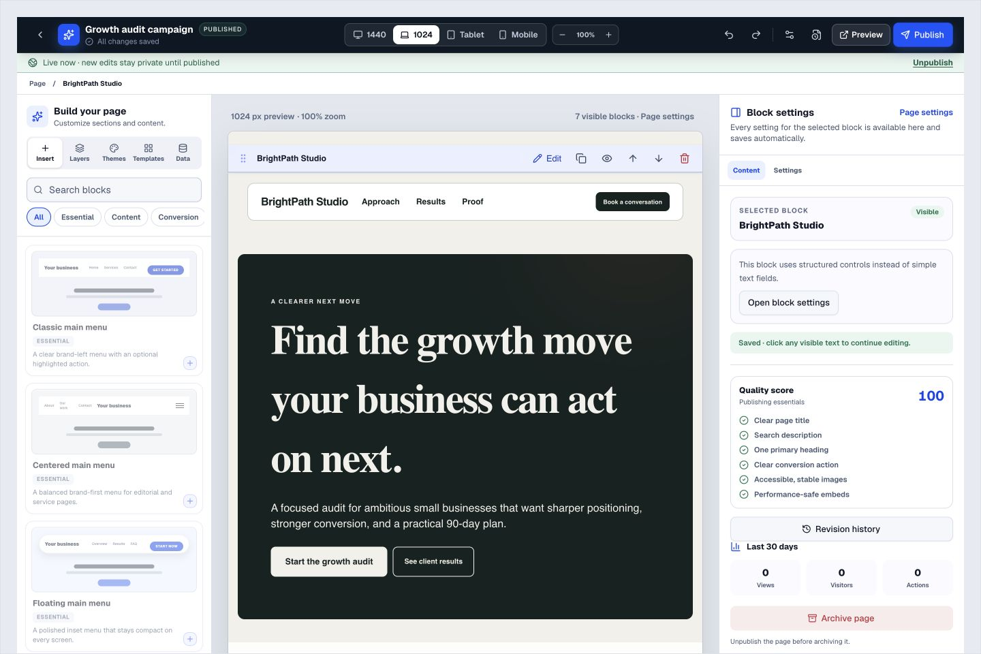Select the Content tab in Block settings
The height and width of the screenshot is (654, 981).
click(x=746, y=170)
